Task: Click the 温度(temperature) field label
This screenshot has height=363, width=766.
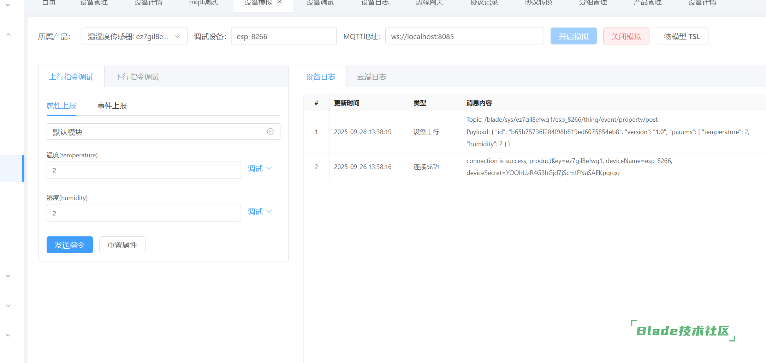Action: [x=72, y=155]
